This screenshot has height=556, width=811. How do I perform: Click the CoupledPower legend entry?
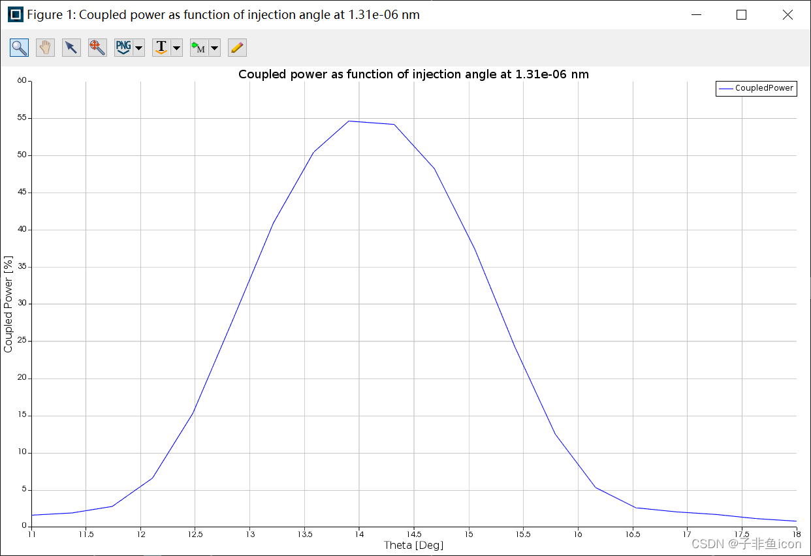tap(756, 88)
